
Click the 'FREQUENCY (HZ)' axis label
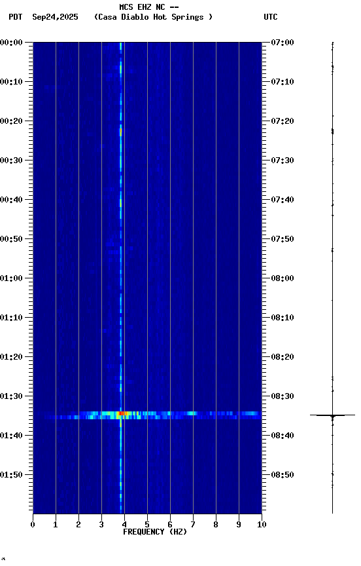155,532
